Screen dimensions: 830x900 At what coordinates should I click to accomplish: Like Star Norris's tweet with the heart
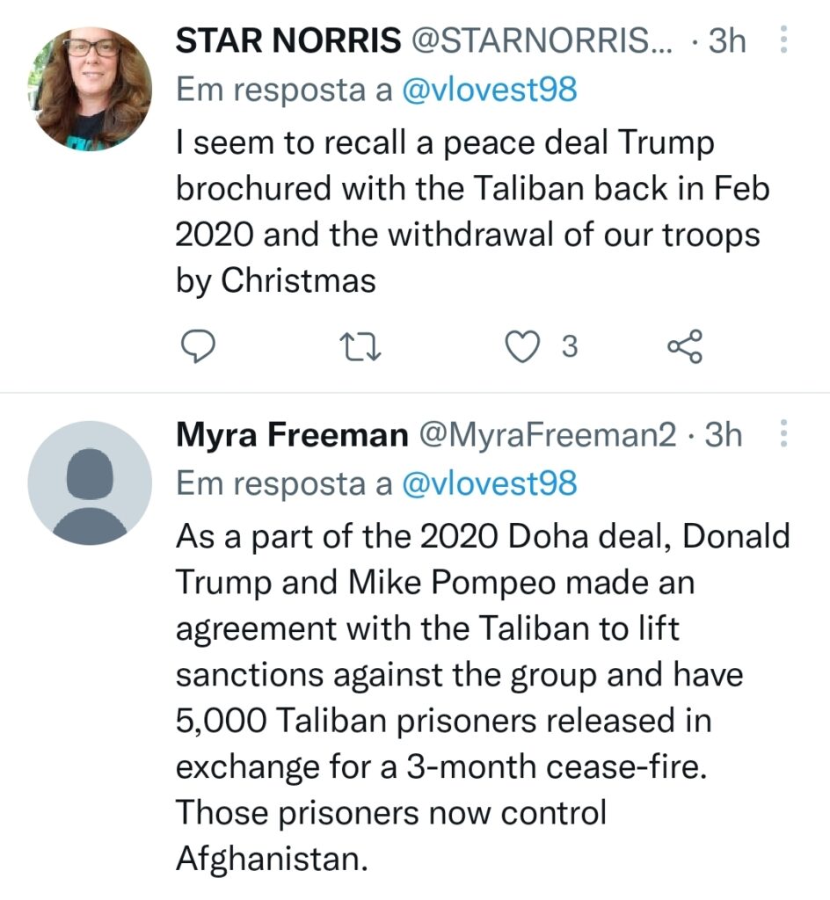[x=526, y=348]
